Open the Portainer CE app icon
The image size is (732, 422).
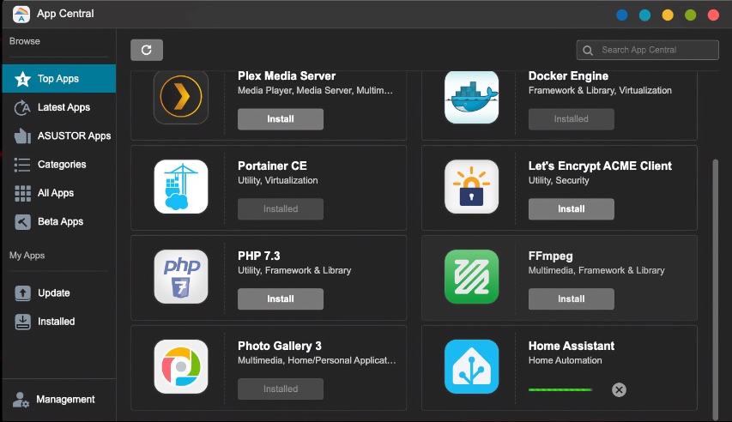tap(181, 187)
